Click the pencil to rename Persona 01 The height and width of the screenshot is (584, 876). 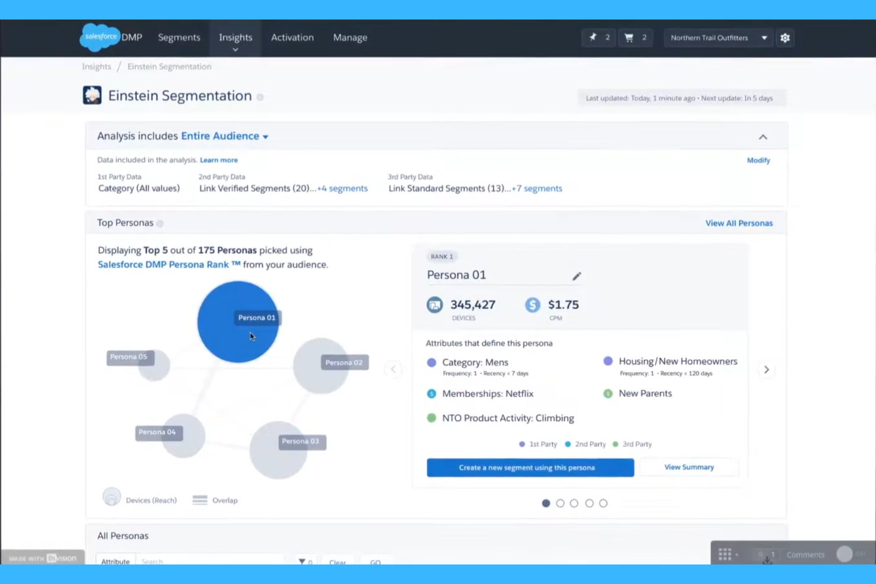click(x=577, y=276)
